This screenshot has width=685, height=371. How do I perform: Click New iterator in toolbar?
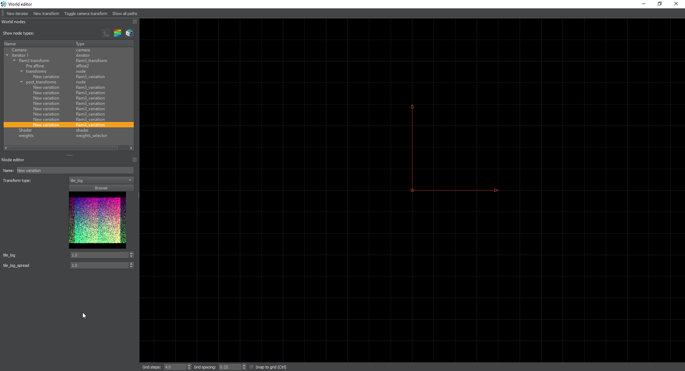(17, 14)
